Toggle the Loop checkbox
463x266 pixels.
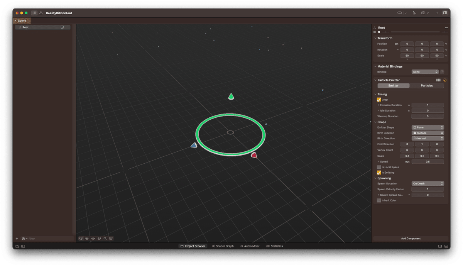click(379, 100)
